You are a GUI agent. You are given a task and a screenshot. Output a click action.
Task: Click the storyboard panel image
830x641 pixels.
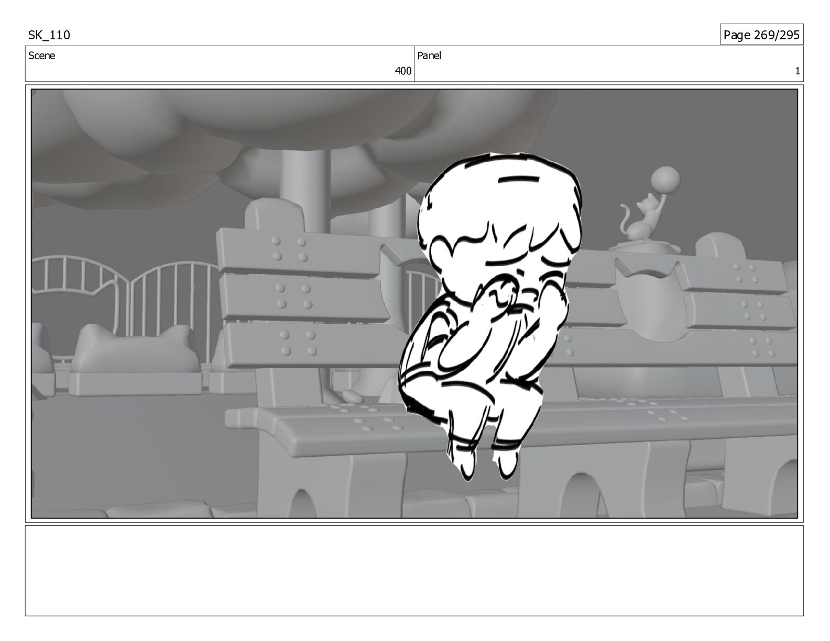click(414, 304)
